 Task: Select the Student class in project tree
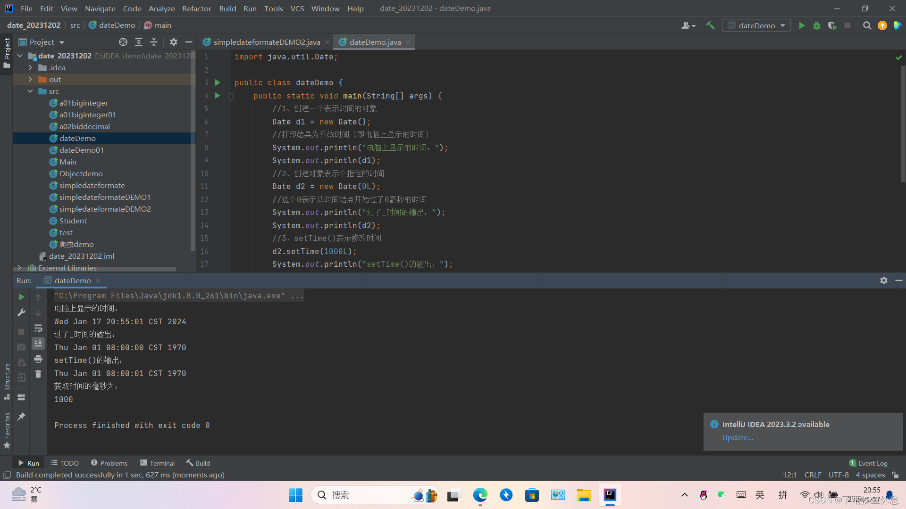click(73, 221)
